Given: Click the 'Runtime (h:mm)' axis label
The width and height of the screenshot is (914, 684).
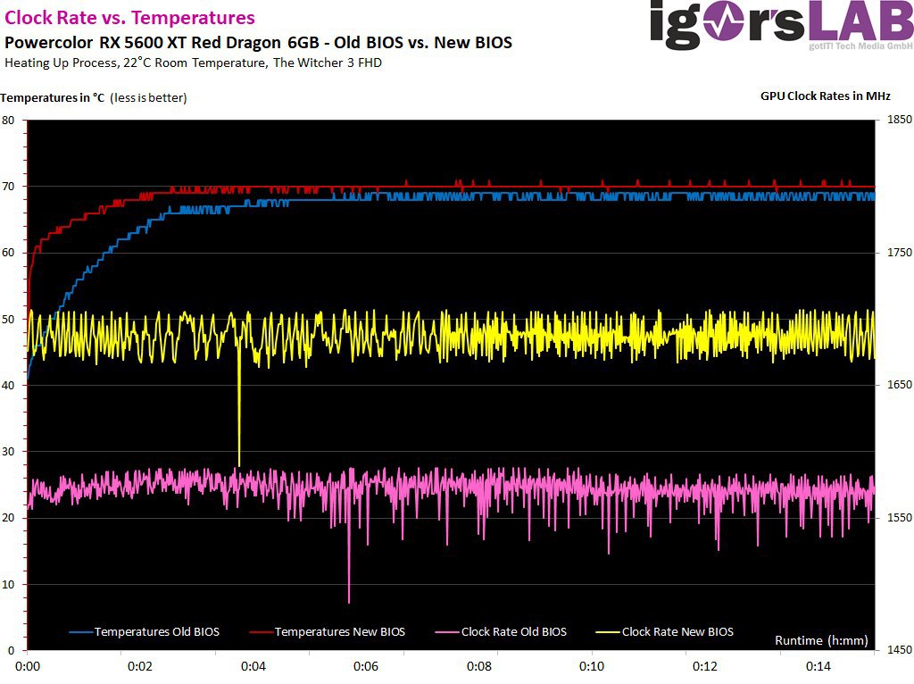Looking at the screenshot, I should point(821,640).
